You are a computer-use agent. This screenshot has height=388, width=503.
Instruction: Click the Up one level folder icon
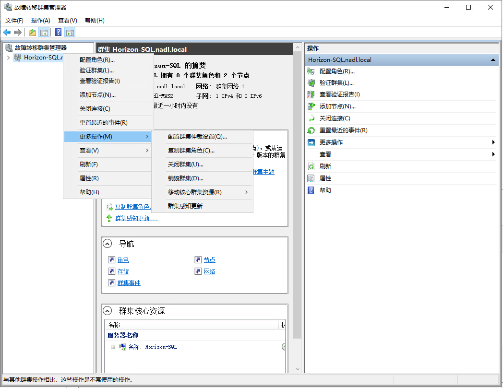pos(33,33)
